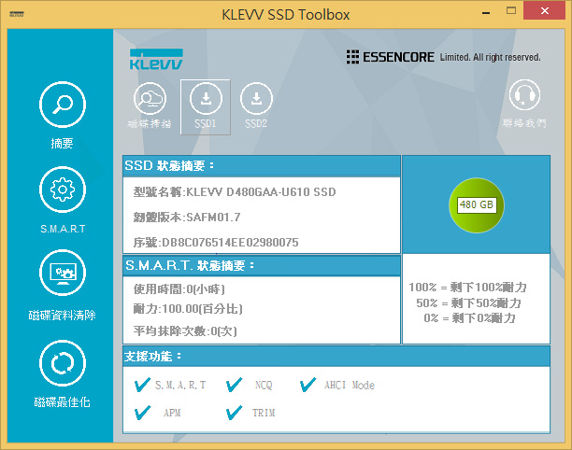Click the firmware version SAFM01.7 text

coord(213,218)
